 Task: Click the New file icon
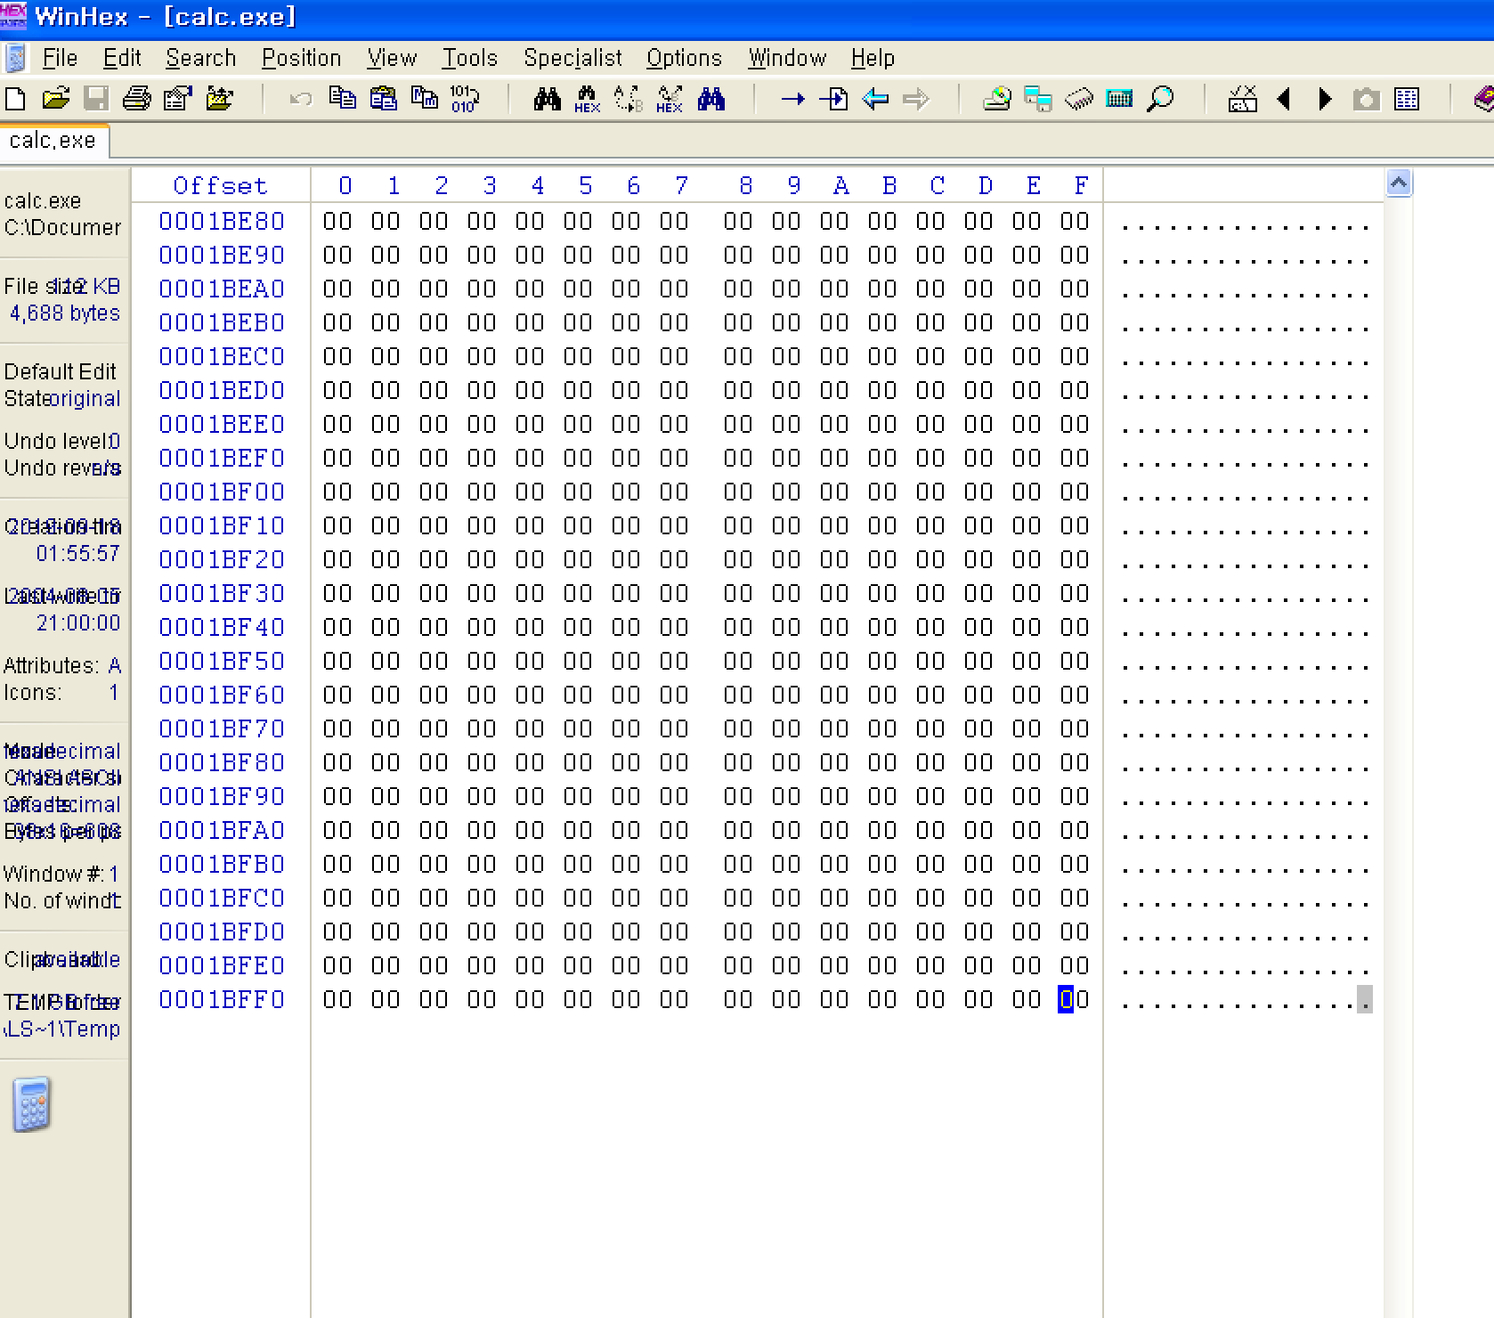click(x=15, y=99)
